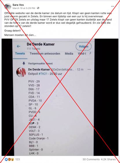120x163 pixels.
Task: Open Sara Vos profile name link
Action: [x=18, y=5]
